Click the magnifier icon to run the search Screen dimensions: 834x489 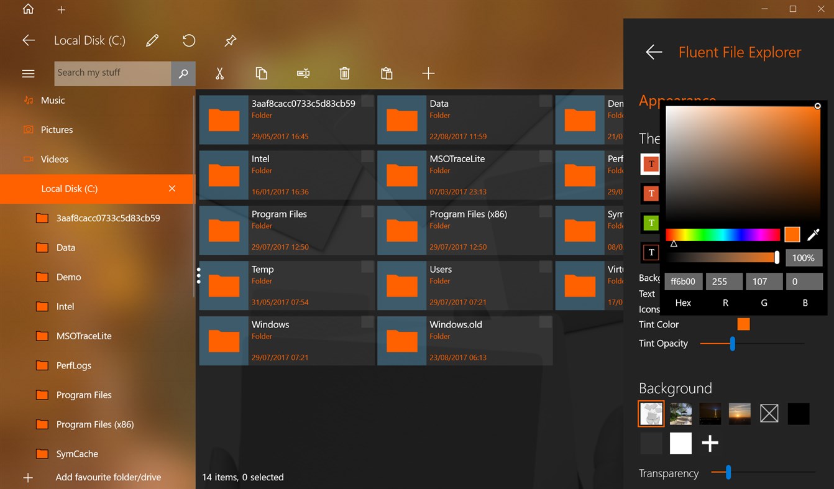coord(183,73)
